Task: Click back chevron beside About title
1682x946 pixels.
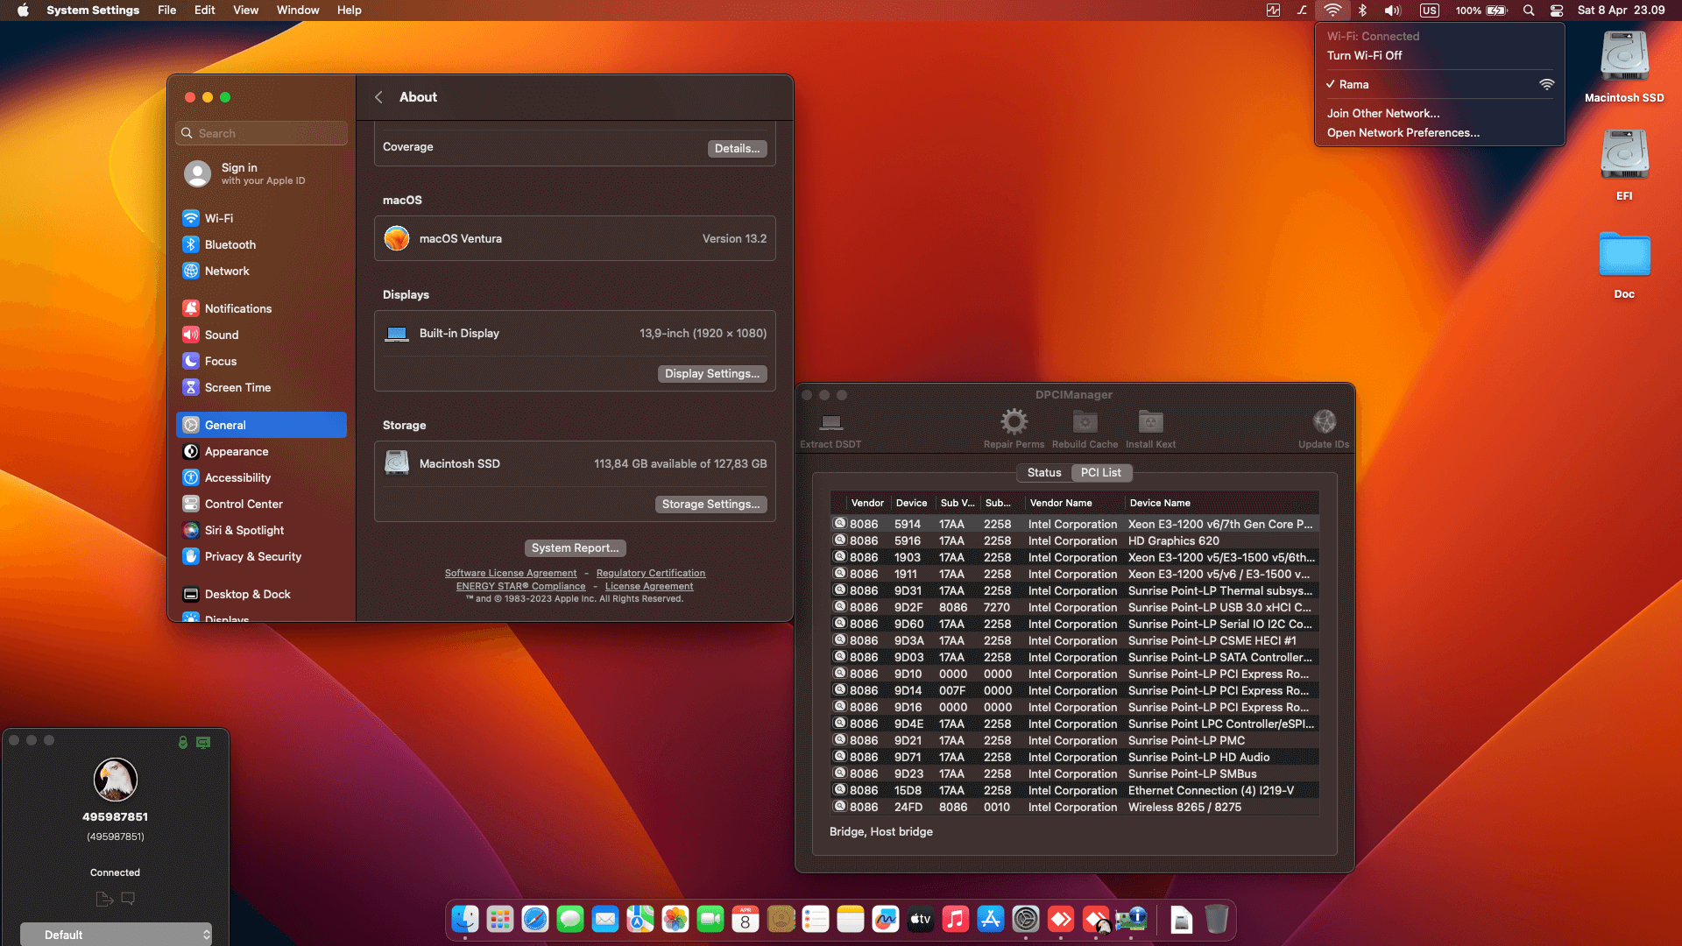Action: click(378, 97)
